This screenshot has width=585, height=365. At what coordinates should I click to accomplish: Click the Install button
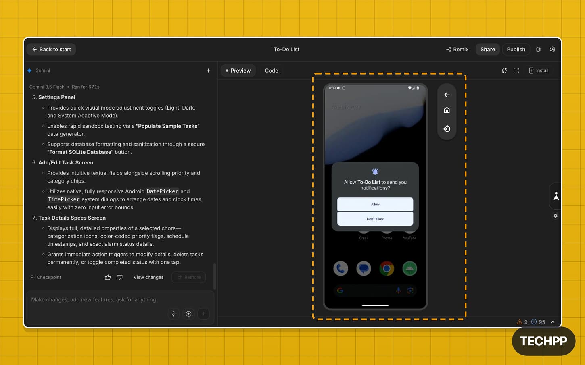point(539,71)
